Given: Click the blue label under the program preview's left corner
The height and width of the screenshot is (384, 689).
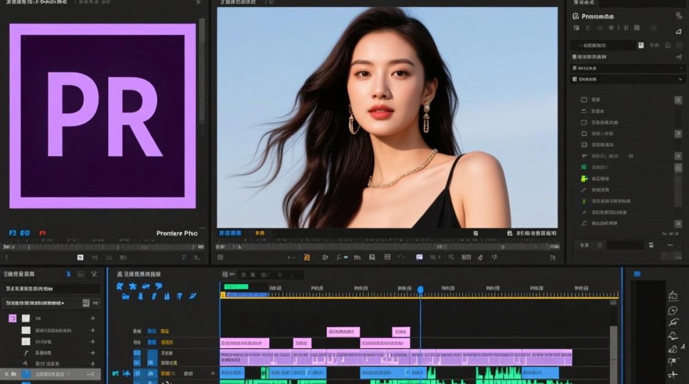Looking at the screenshot, I should pos(230,233).
